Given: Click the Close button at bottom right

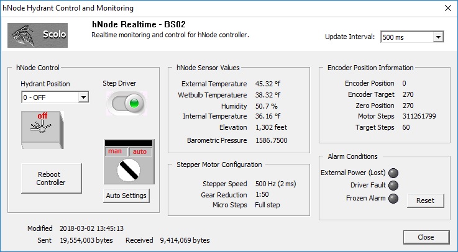Looking at the screenshot, I should point(426,238).
